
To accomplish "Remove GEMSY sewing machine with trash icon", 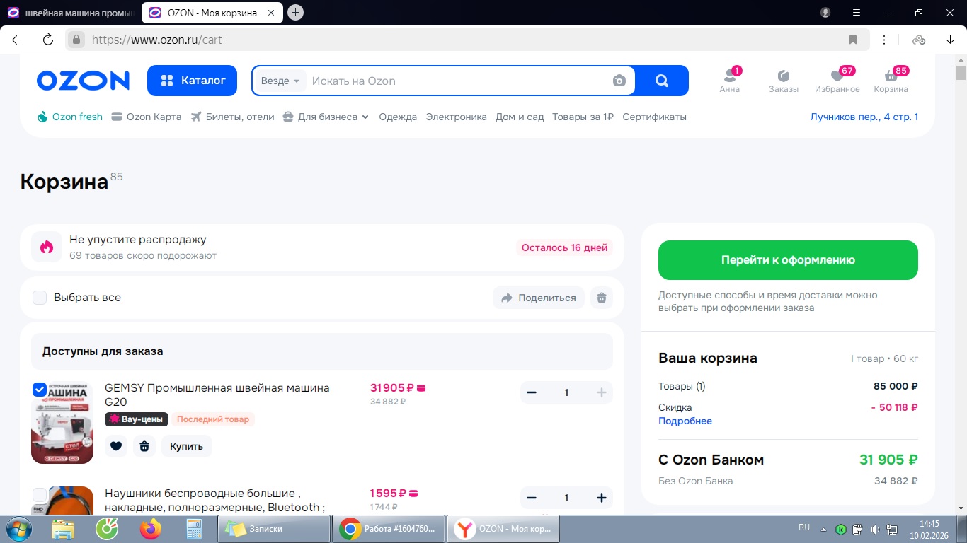I will (x=144, y=446).
